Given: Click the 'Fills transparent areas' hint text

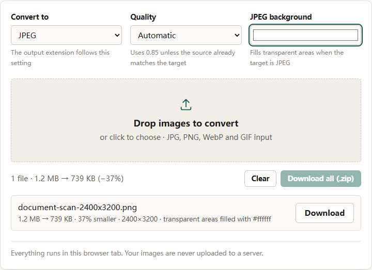Looking at the screenshot, I should 297,58.
